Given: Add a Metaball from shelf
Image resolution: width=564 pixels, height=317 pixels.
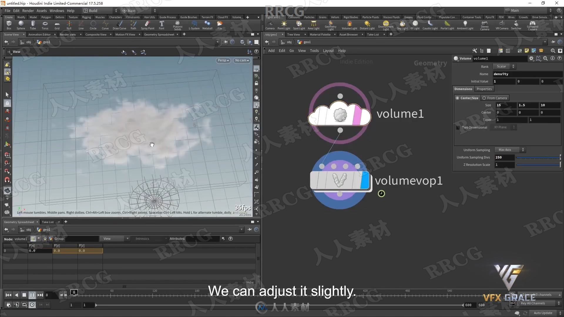Looking at the screenshot, I should click(x=207, y=25).
